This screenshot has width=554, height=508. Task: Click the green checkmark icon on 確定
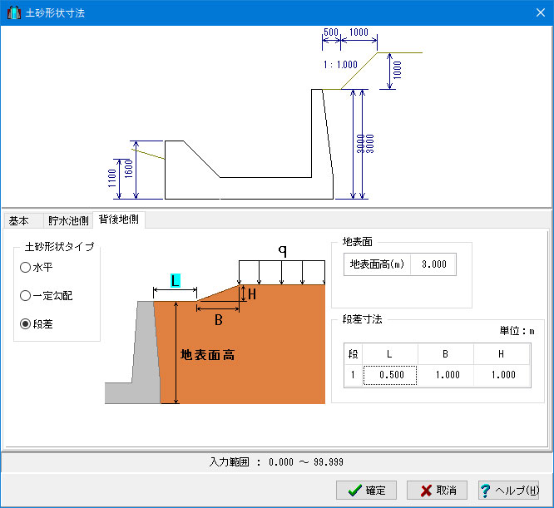[x=354, y=490]
